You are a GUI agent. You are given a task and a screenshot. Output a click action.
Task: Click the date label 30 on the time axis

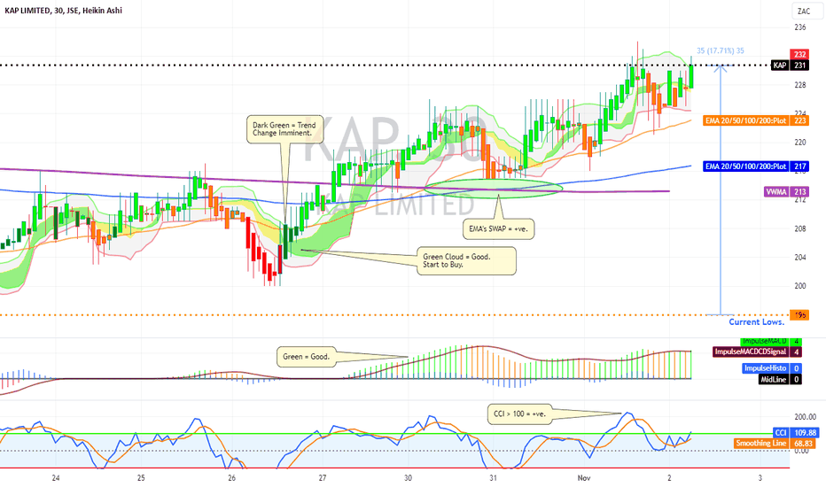pyautogui.click(x=409, y=478)
